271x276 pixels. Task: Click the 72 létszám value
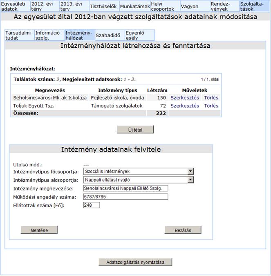(163, 106)
